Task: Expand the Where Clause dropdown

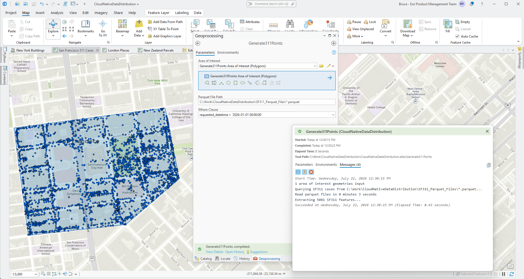Action: (x=333, y=115)
